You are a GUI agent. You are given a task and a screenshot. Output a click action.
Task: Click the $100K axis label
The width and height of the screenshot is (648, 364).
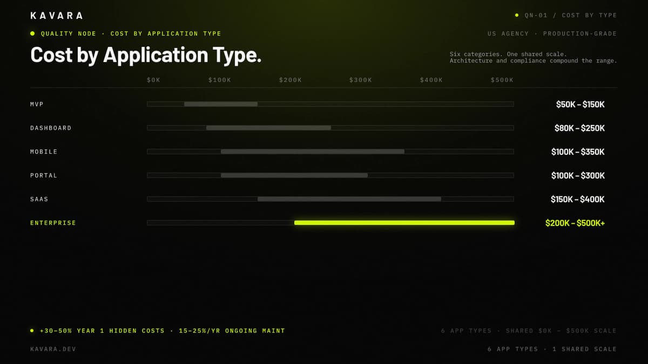click(220, 80)
